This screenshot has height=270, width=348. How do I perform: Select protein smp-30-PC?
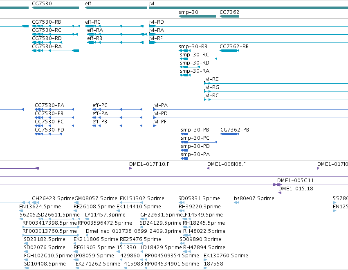coord(199,142)
